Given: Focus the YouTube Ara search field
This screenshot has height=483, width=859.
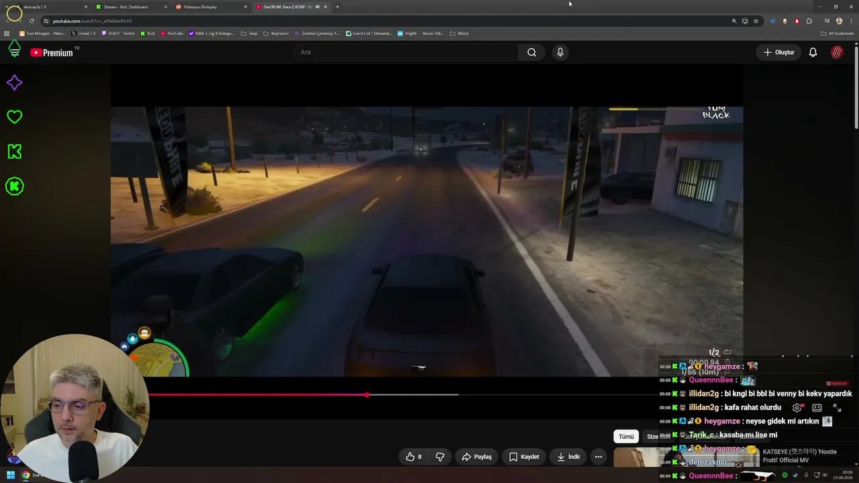Looking at the screenshot, I should [x=406, y=52].
